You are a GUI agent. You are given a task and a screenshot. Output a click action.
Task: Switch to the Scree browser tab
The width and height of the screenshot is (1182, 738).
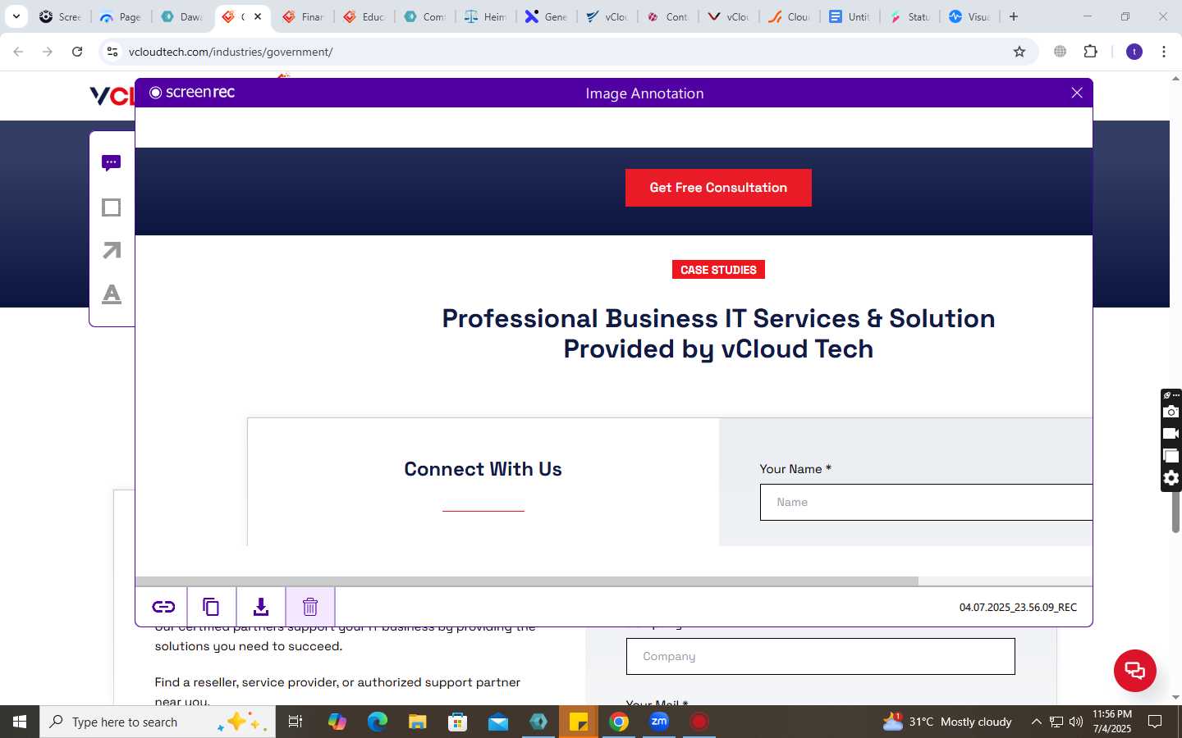point(61,16)
